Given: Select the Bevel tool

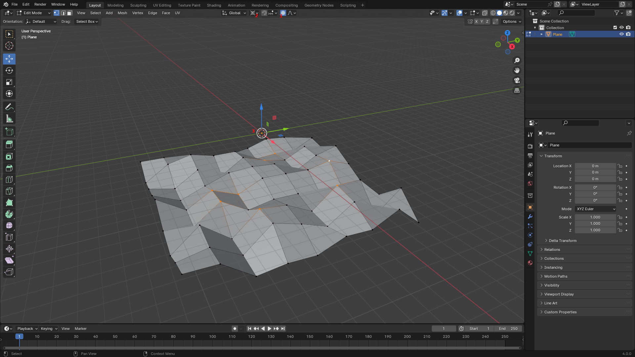Looking at the screenshot, I should point(9,168).
